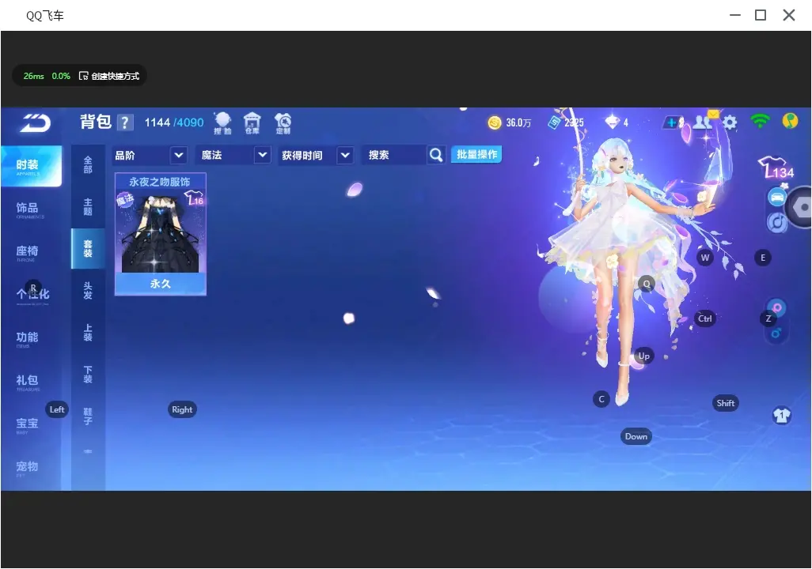Image resolution: width=812 pixels, height=569 pixels.
Task: Maximize the QQ飞车 window
Action: 761,15
